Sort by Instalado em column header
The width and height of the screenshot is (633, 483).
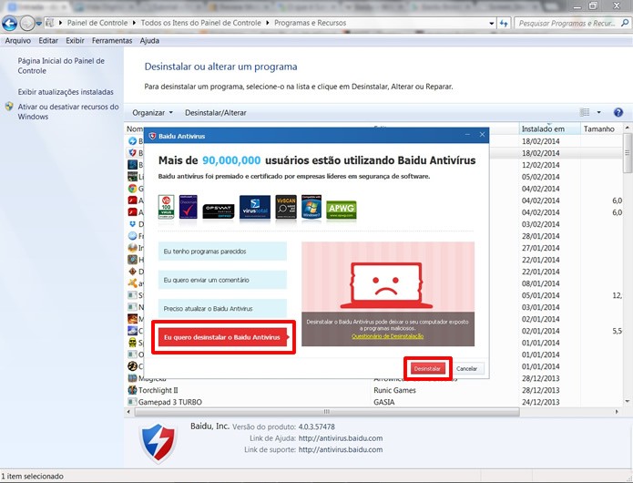tap(550, 128)
